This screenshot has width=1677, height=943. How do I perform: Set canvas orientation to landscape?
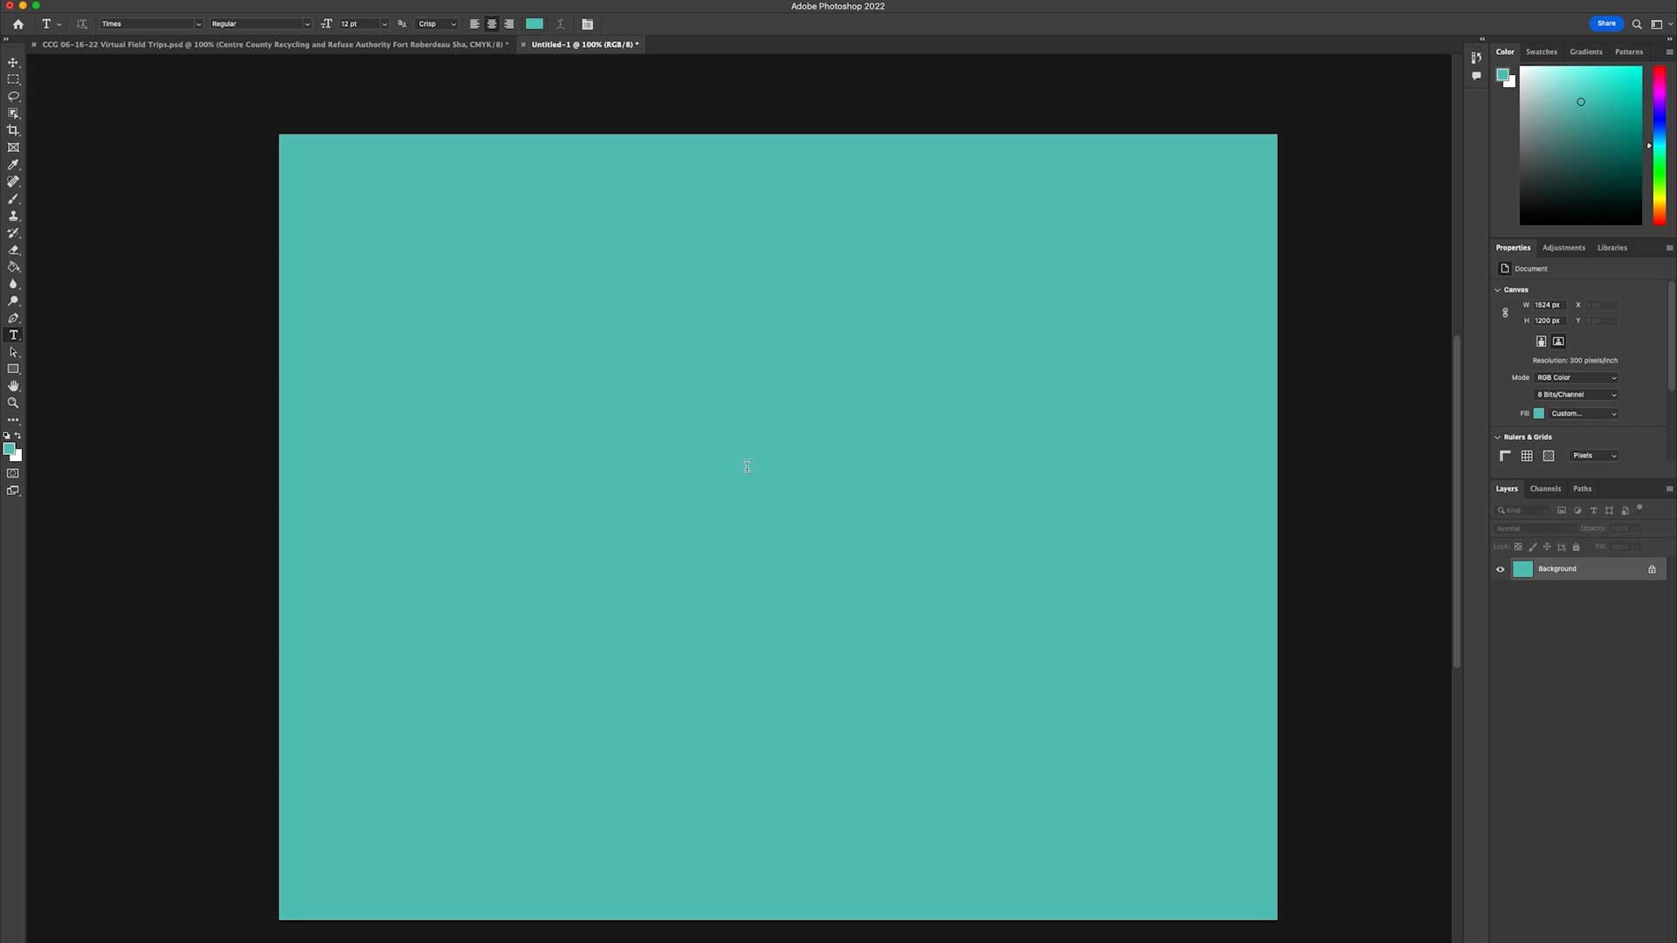(x=1559, y=341)
